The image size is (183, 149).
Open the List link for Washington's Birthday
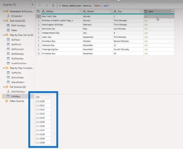pos(146,24)
